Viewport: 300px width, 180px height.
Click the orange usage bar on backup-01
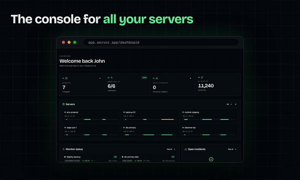pyautogui.click(x=167, y=119)
